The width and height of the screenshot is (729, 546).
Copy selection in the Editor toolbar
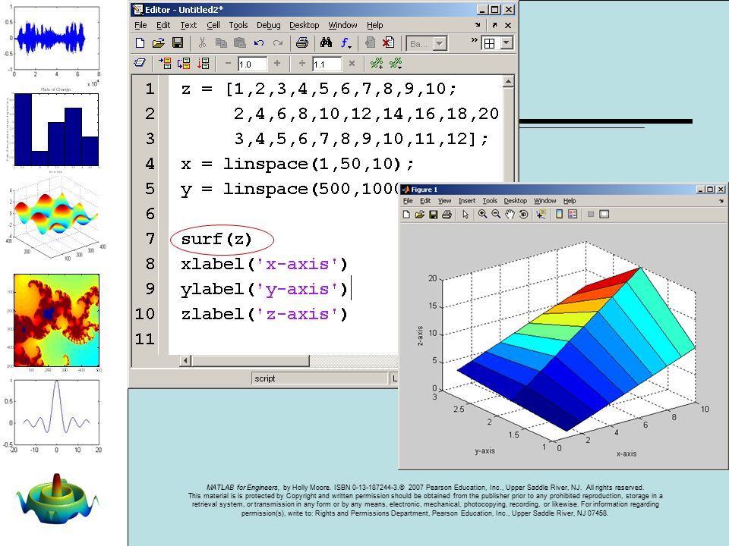tap(221, 43)
